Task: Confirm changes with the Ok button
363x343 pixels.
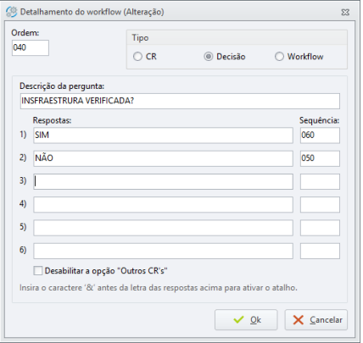Action: 246,320
